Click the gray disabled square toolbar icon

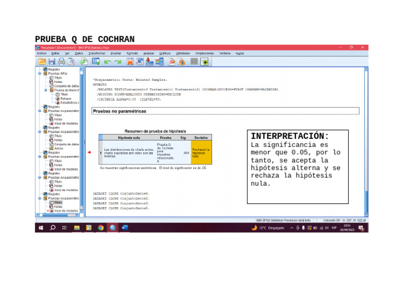(x=194, y=62)
